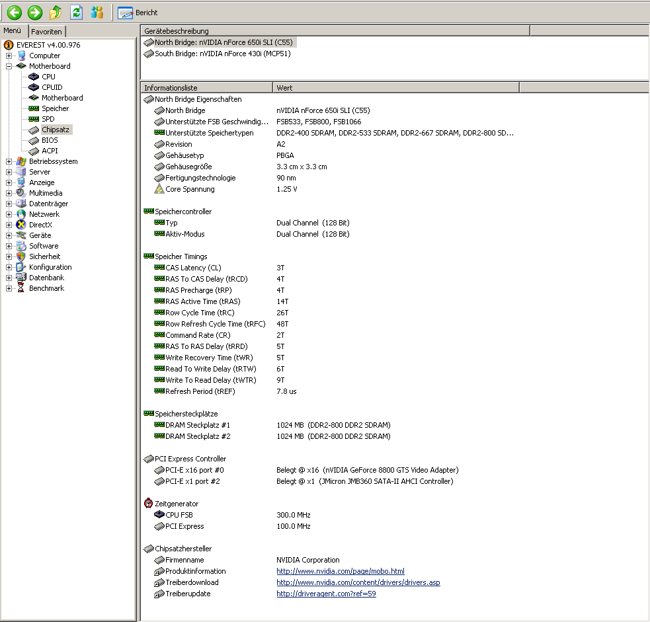The width and height of the screenshot is (650, 622).
Task: Select the Chipsatz tree icon
Action: [34, 130]
